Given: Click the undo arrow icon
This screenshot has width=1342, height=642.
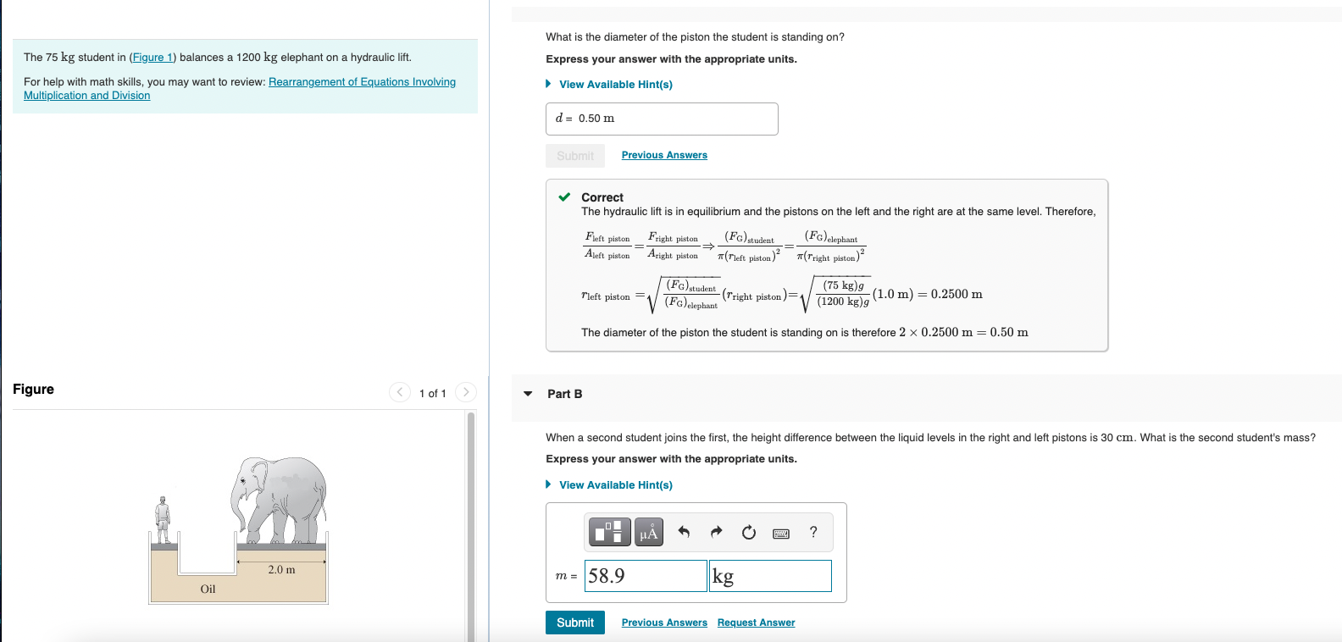Looking at the screenshot, I should (x=685, y=532).
